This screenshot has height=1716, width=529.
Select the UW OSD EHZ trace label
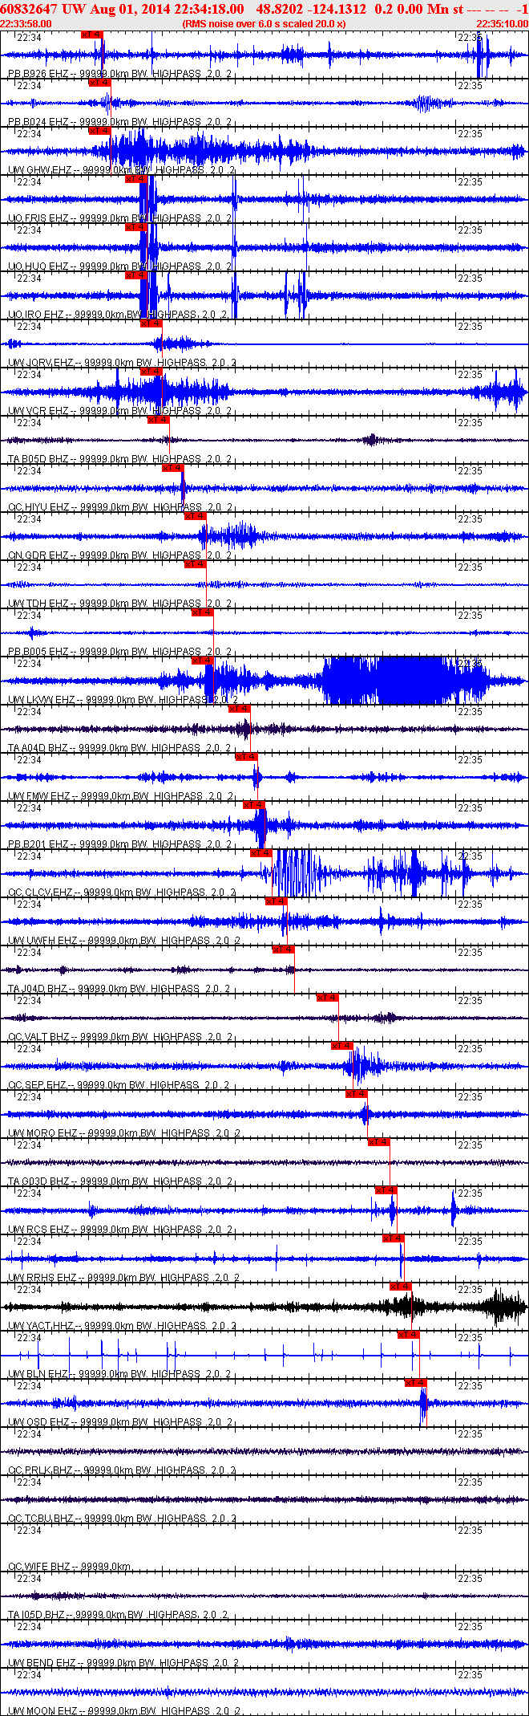click(119, 1422)
